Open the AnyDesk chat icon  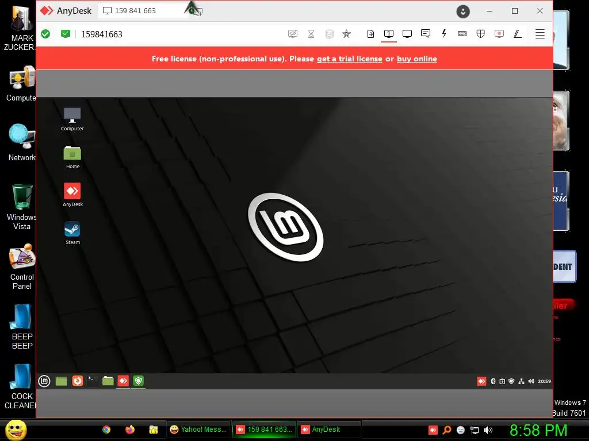coord(426,34)
